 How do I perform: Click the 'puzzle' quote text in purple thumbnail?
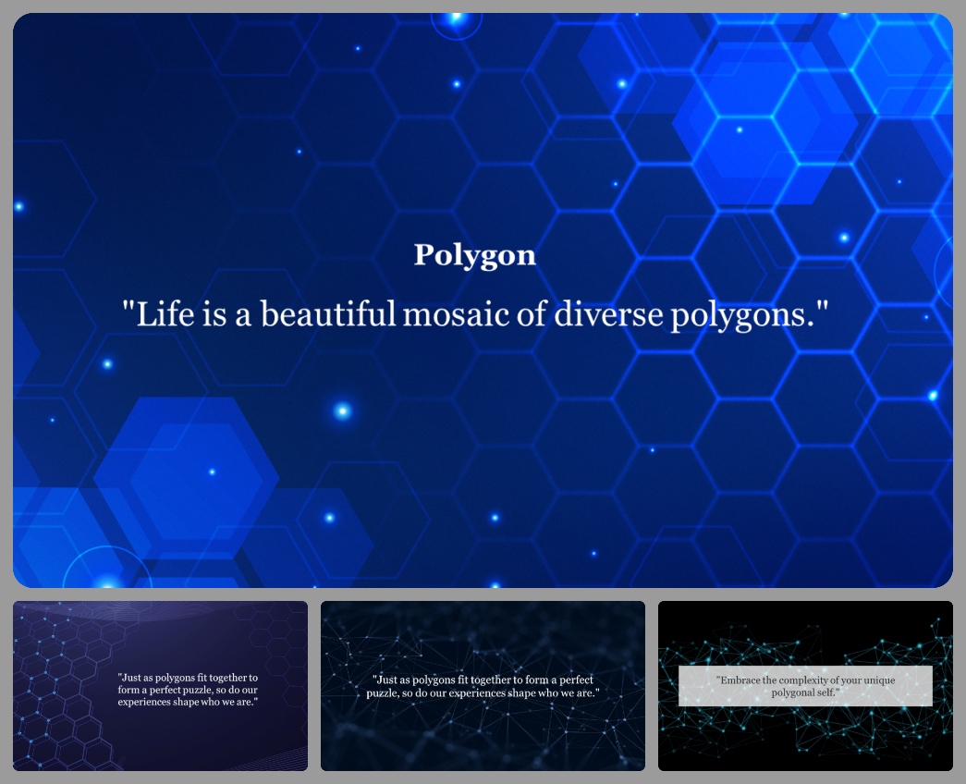(189, 689)
